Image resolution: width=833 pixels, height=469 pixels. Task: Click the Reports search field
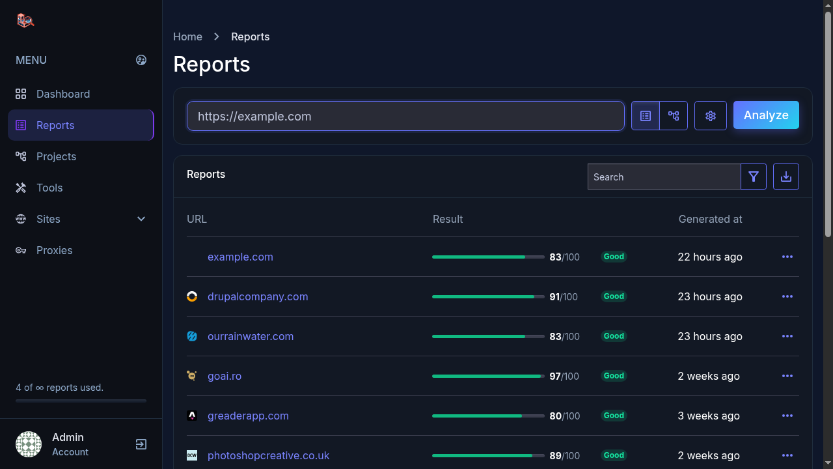pyautogui.click(x=664, y=177)
